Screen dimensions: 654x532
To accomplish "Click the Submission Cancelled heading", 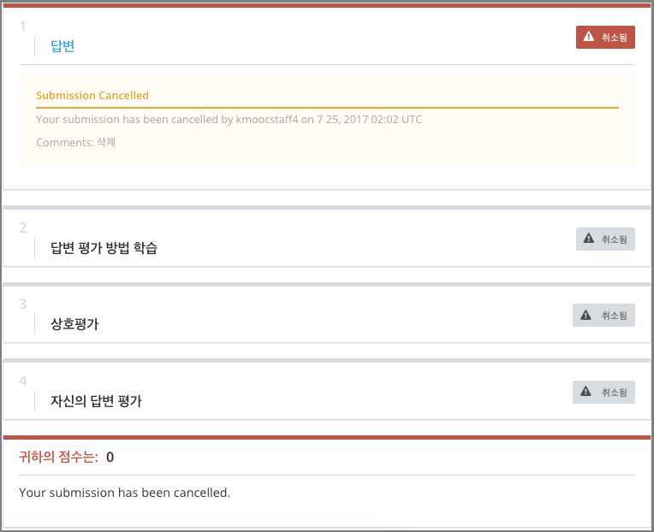I will pos(92,96).
